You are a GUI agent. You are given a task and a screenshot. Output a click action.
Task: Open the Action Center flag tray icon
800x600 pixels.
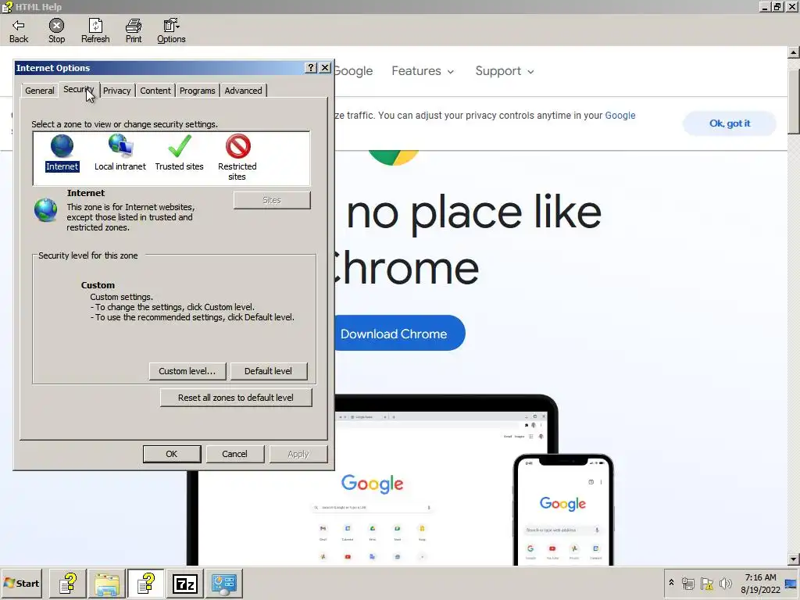pyautogui.click(x=706, y=583)
